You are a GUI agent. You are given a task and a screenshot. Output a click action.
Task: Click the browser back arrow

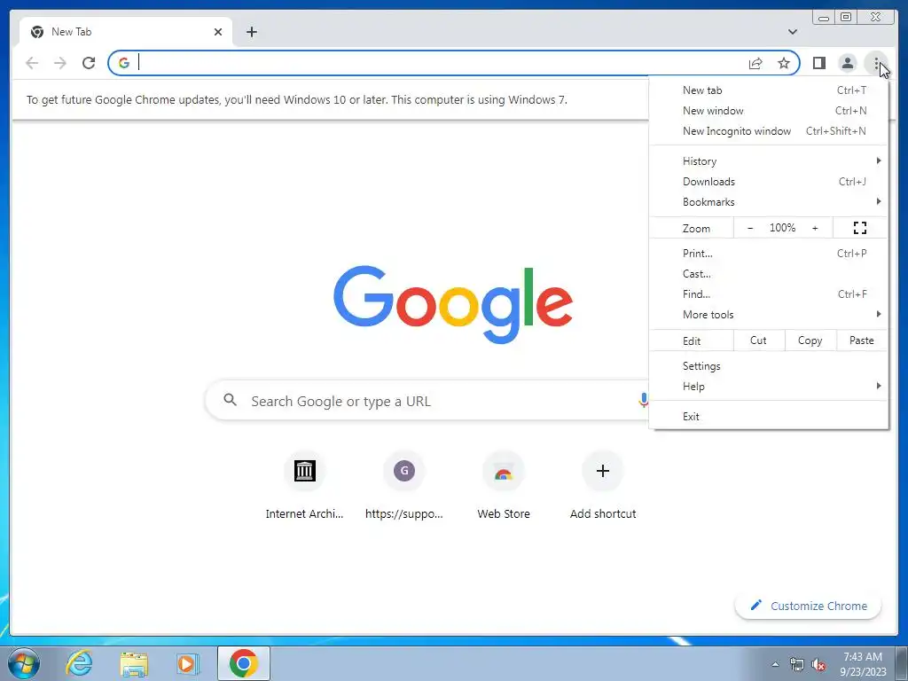click(x=32, y=63)
